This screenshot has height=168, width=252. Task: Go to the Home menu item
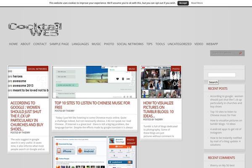(x=13, y=44)
